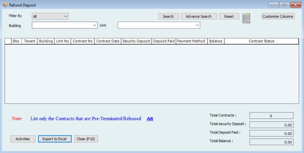Screen dimensions: 304x153
Task: Open Customize Columns
Action: (278, 17)
